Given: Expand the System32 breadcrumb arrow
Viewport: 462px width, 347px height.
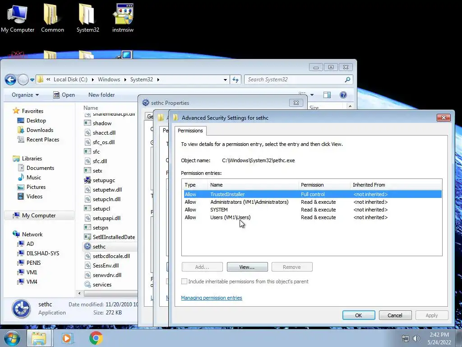Looking at the screenshot, I should click(x=158, y=80).
